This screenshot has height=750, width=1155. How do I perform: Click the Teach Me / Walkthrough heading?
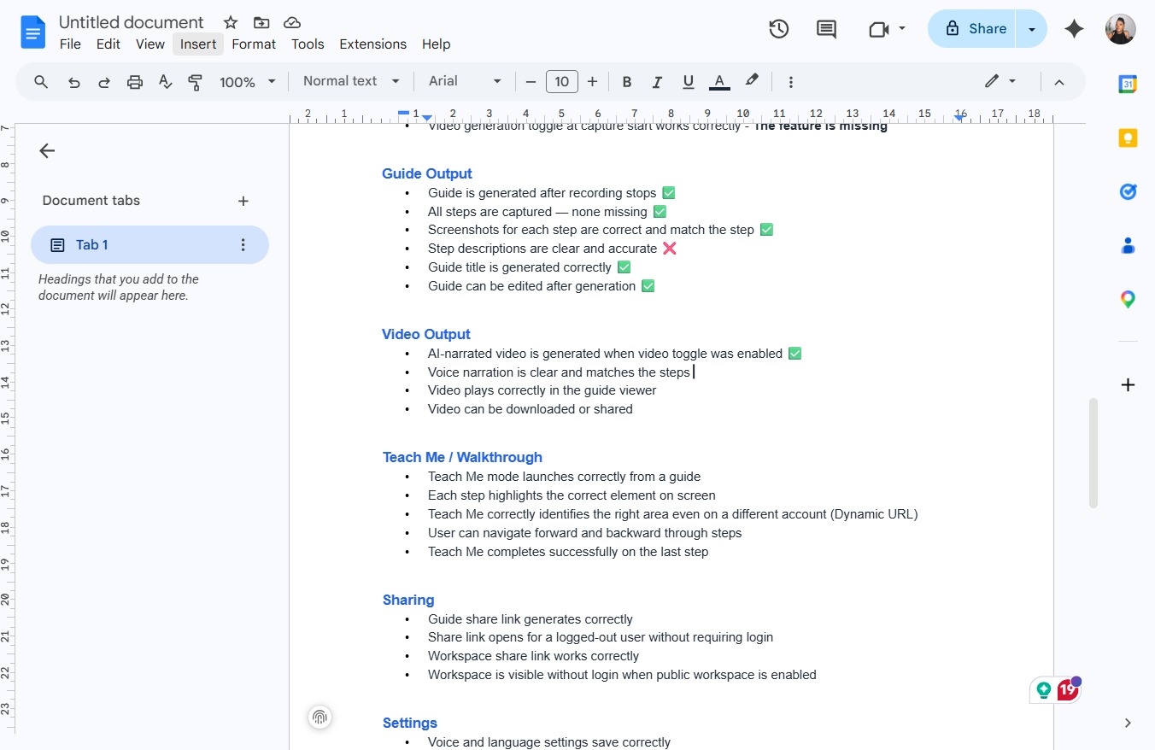[462, 458]
